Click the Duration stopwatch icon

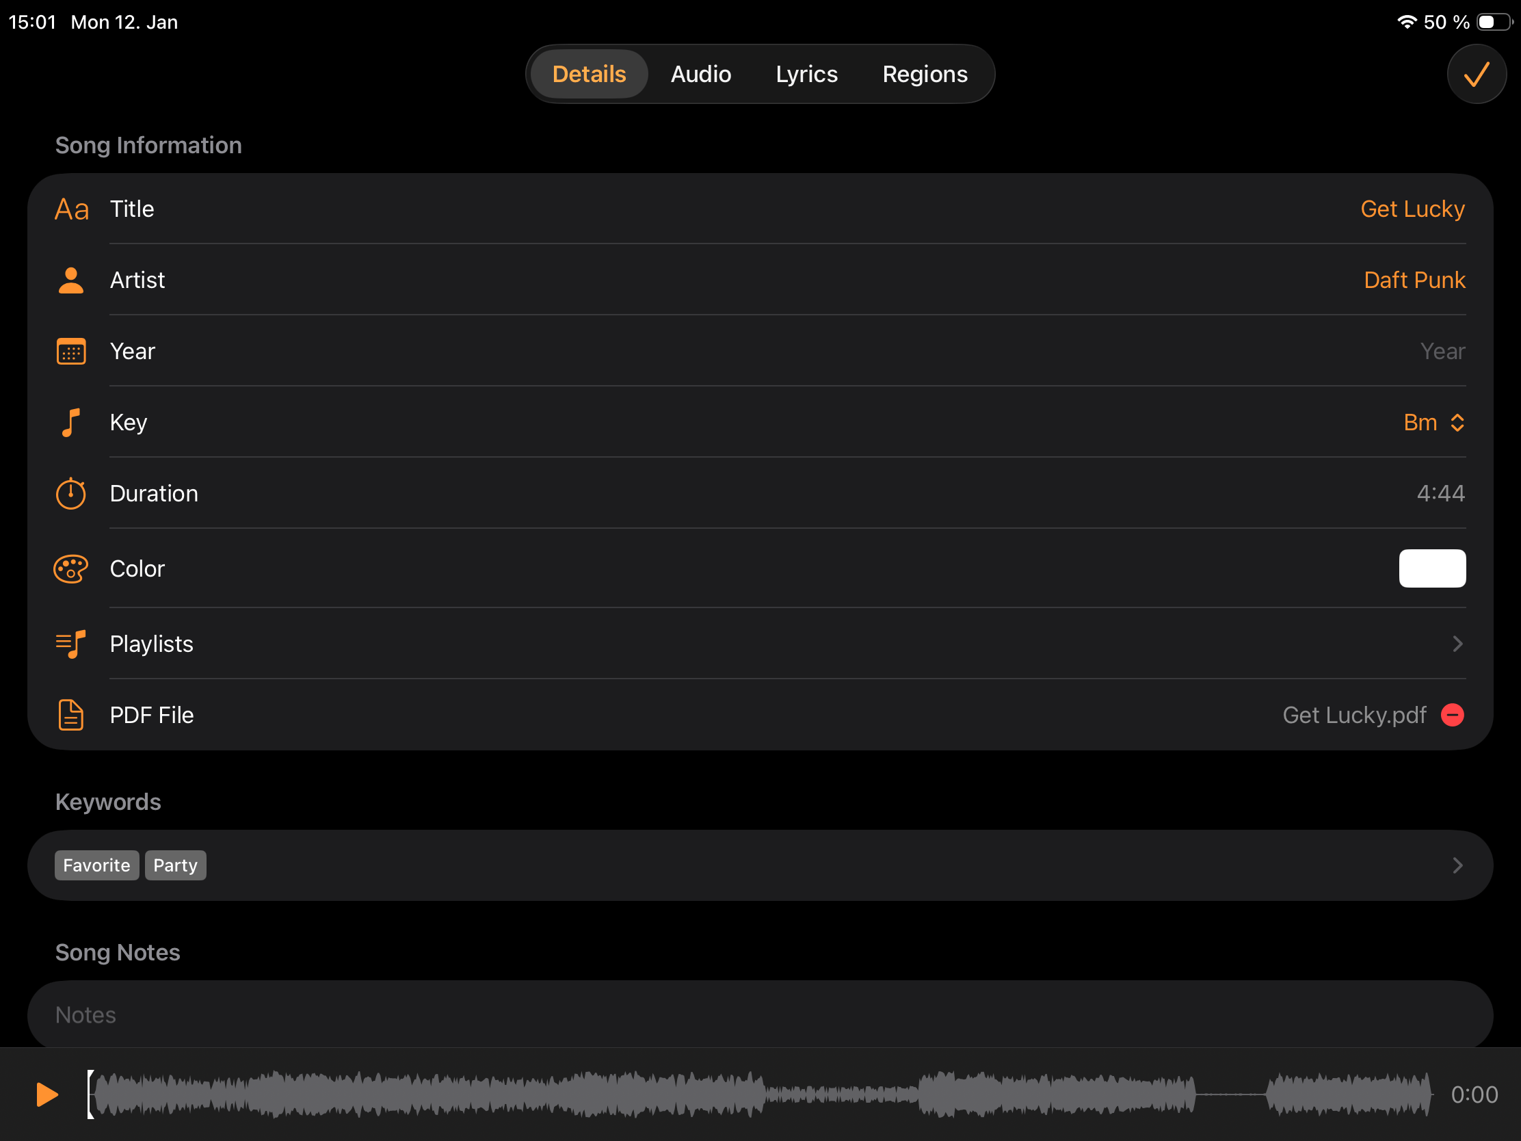point(70,493)
